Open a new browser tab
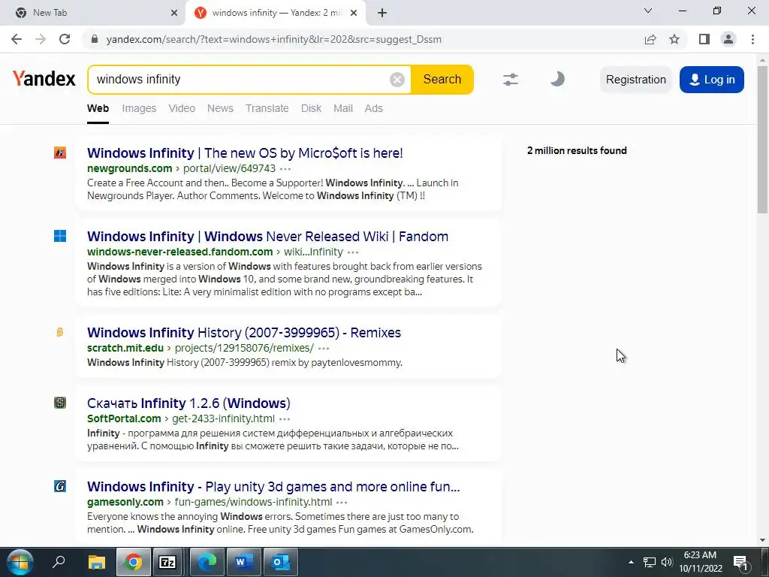 point(382,13)
